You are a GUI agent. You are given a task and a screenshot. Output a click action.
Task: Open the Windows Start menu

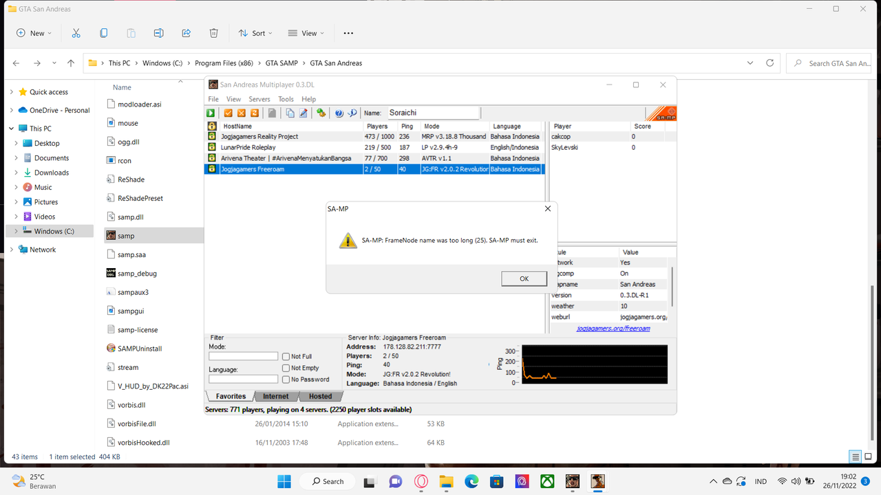284,481
